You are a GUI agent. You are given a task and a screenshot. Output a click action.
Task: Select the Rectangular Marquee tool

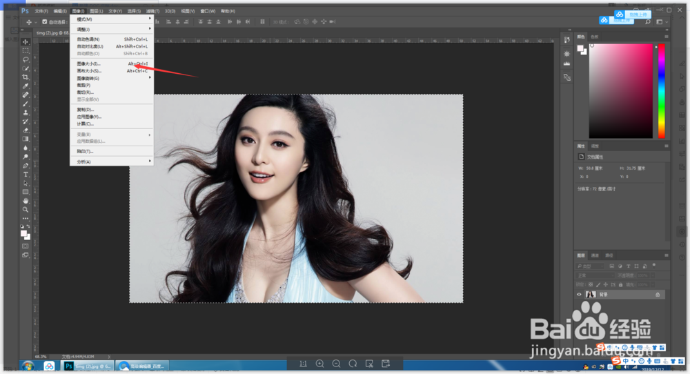click(26, 50)
